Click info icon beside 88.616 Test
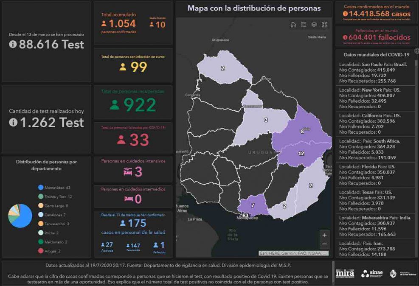The height and width of the screenshot is (286, 419). (13, 44)
